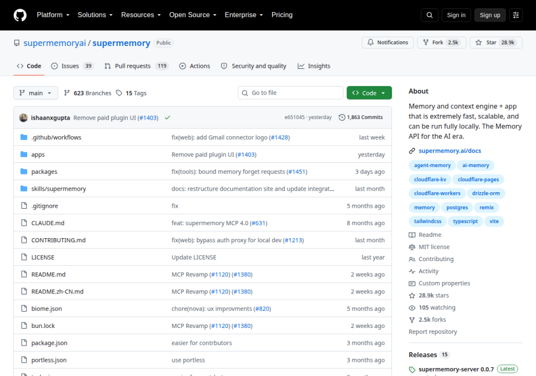Click the book icon next to Readme

412,235
